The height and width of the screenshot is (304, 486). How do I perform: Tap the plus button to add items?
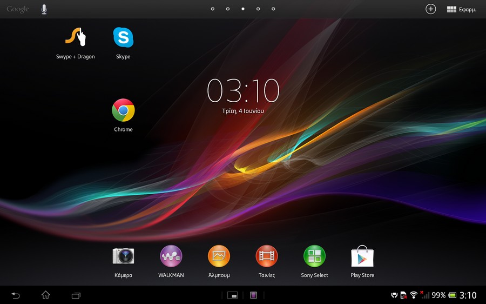[x=430, y=9]
